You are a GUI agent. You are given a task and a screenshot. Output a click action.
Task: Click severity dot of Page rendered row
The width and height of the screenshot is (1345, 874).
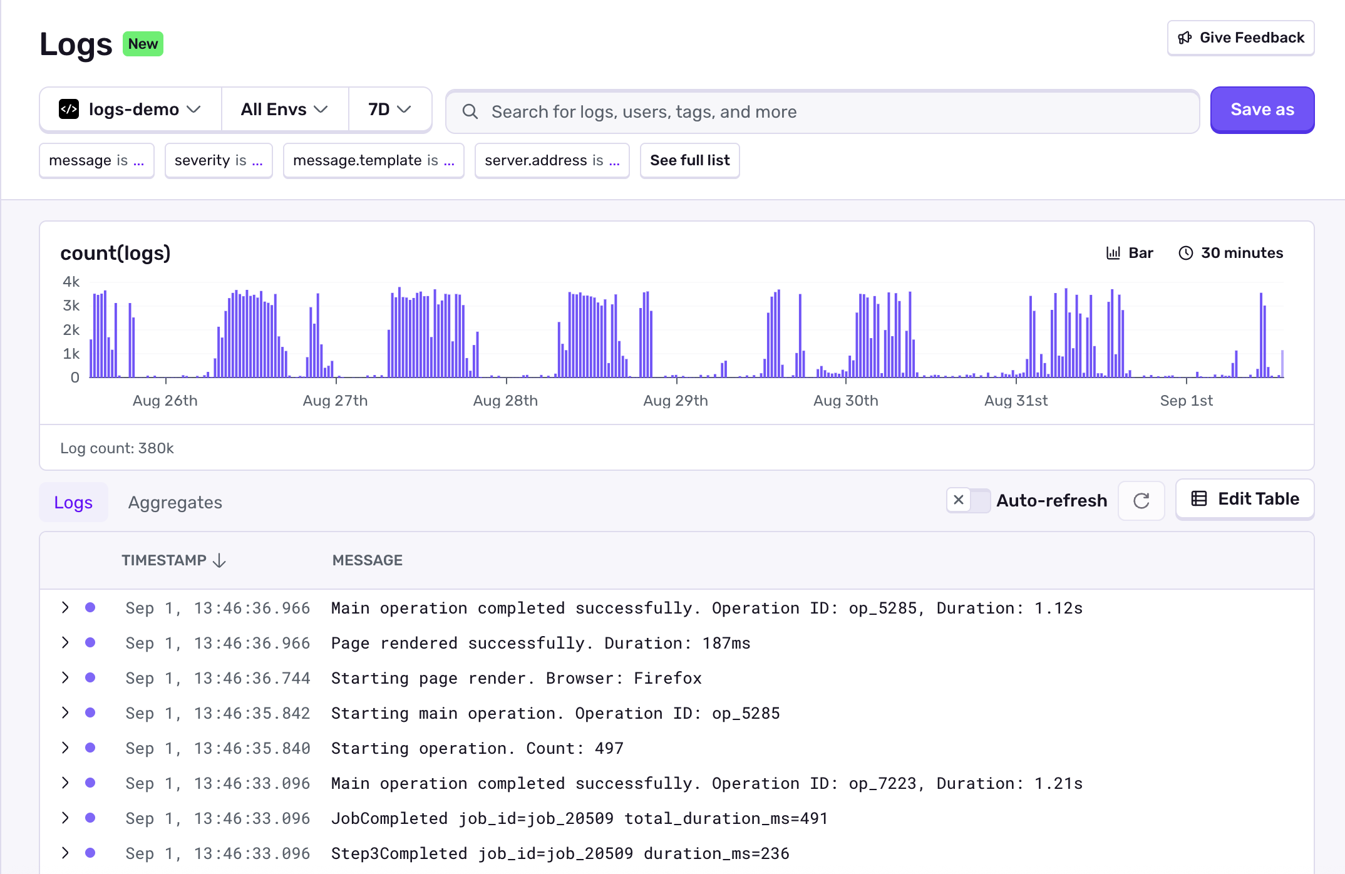pyautogui.click(x=90, y=642)
